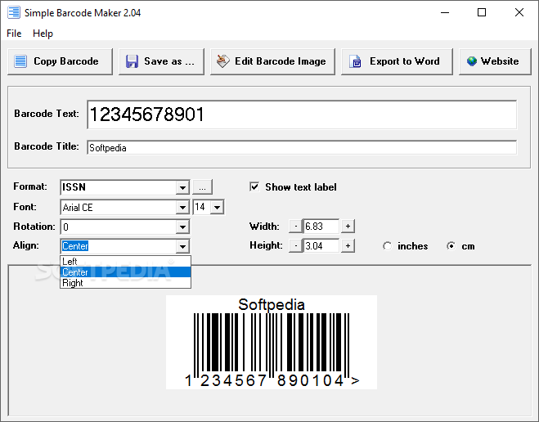The width and height of the screenshot is (539, 422).
Task: Select cm unit radio button
Action: click(451, 246)
